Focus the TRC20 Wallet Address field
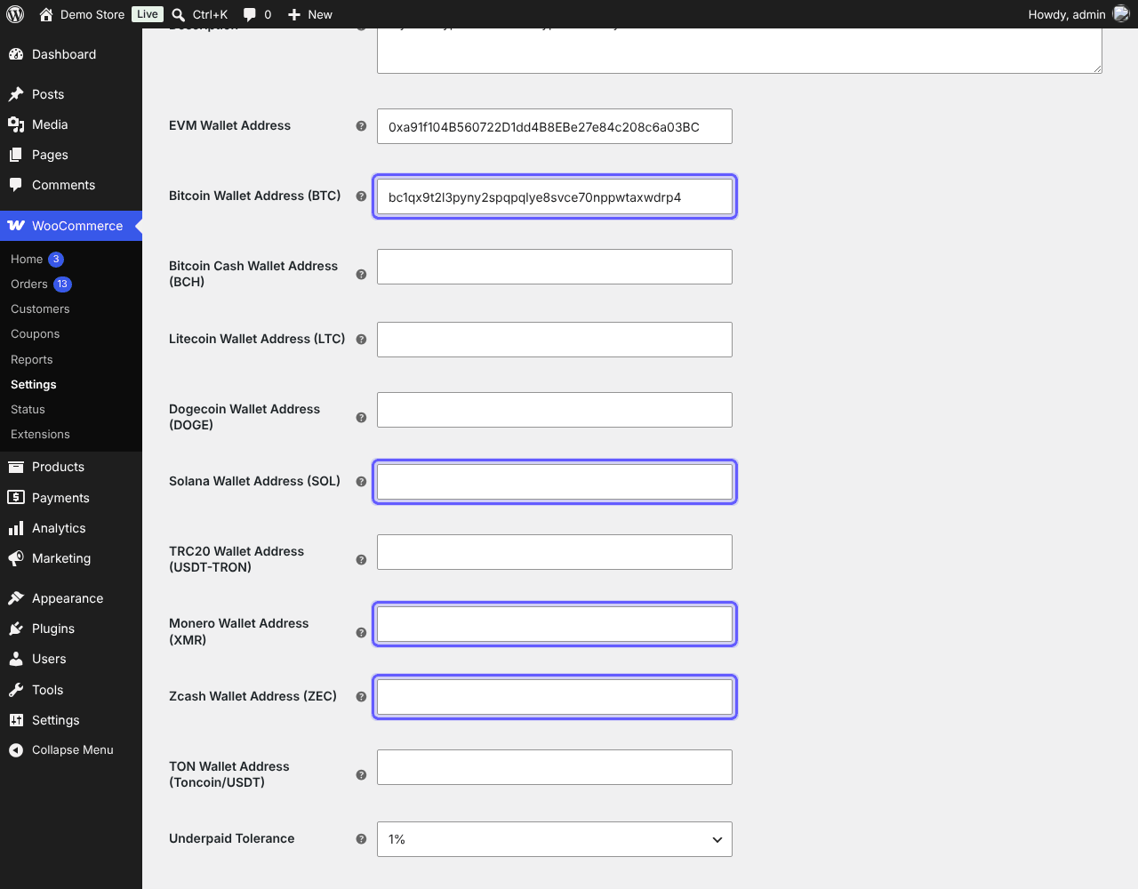This screenshot has width=1138, height=889. (x=555, y=552)
